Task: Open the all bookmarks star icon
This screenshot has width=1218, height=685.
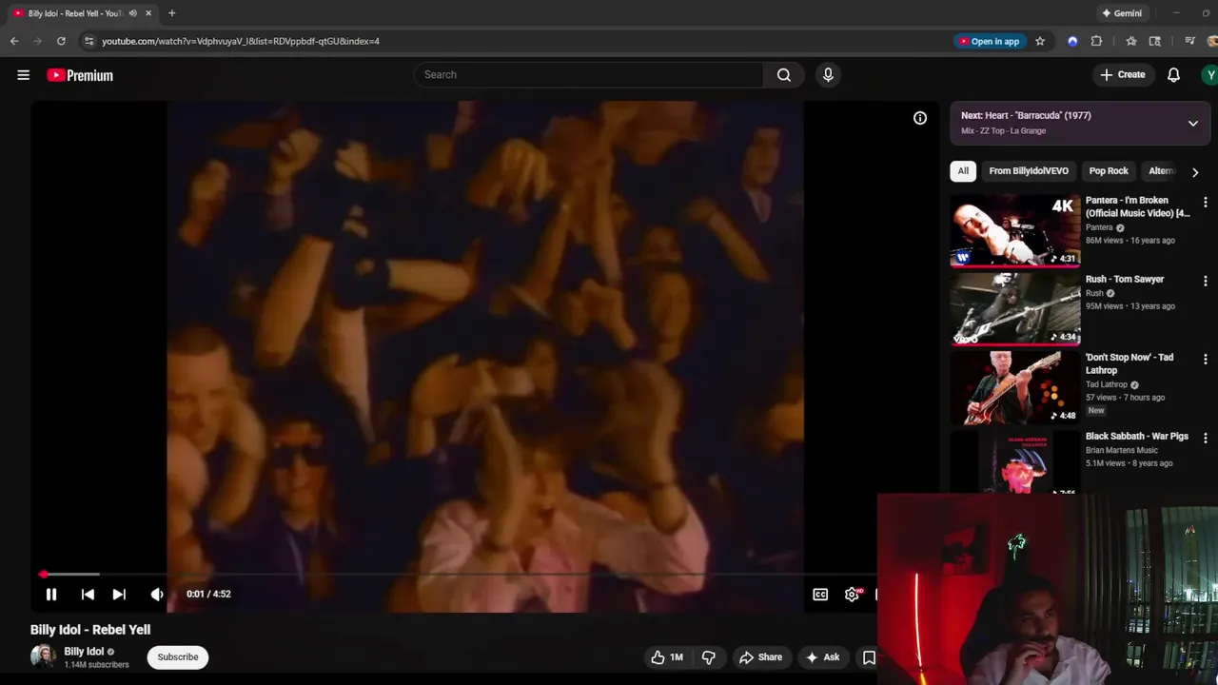Action: pos(1131,41)
